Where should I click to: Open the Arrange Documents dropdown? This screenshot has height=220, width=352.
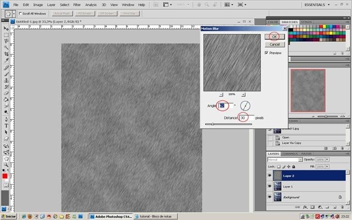coord(229,4)
